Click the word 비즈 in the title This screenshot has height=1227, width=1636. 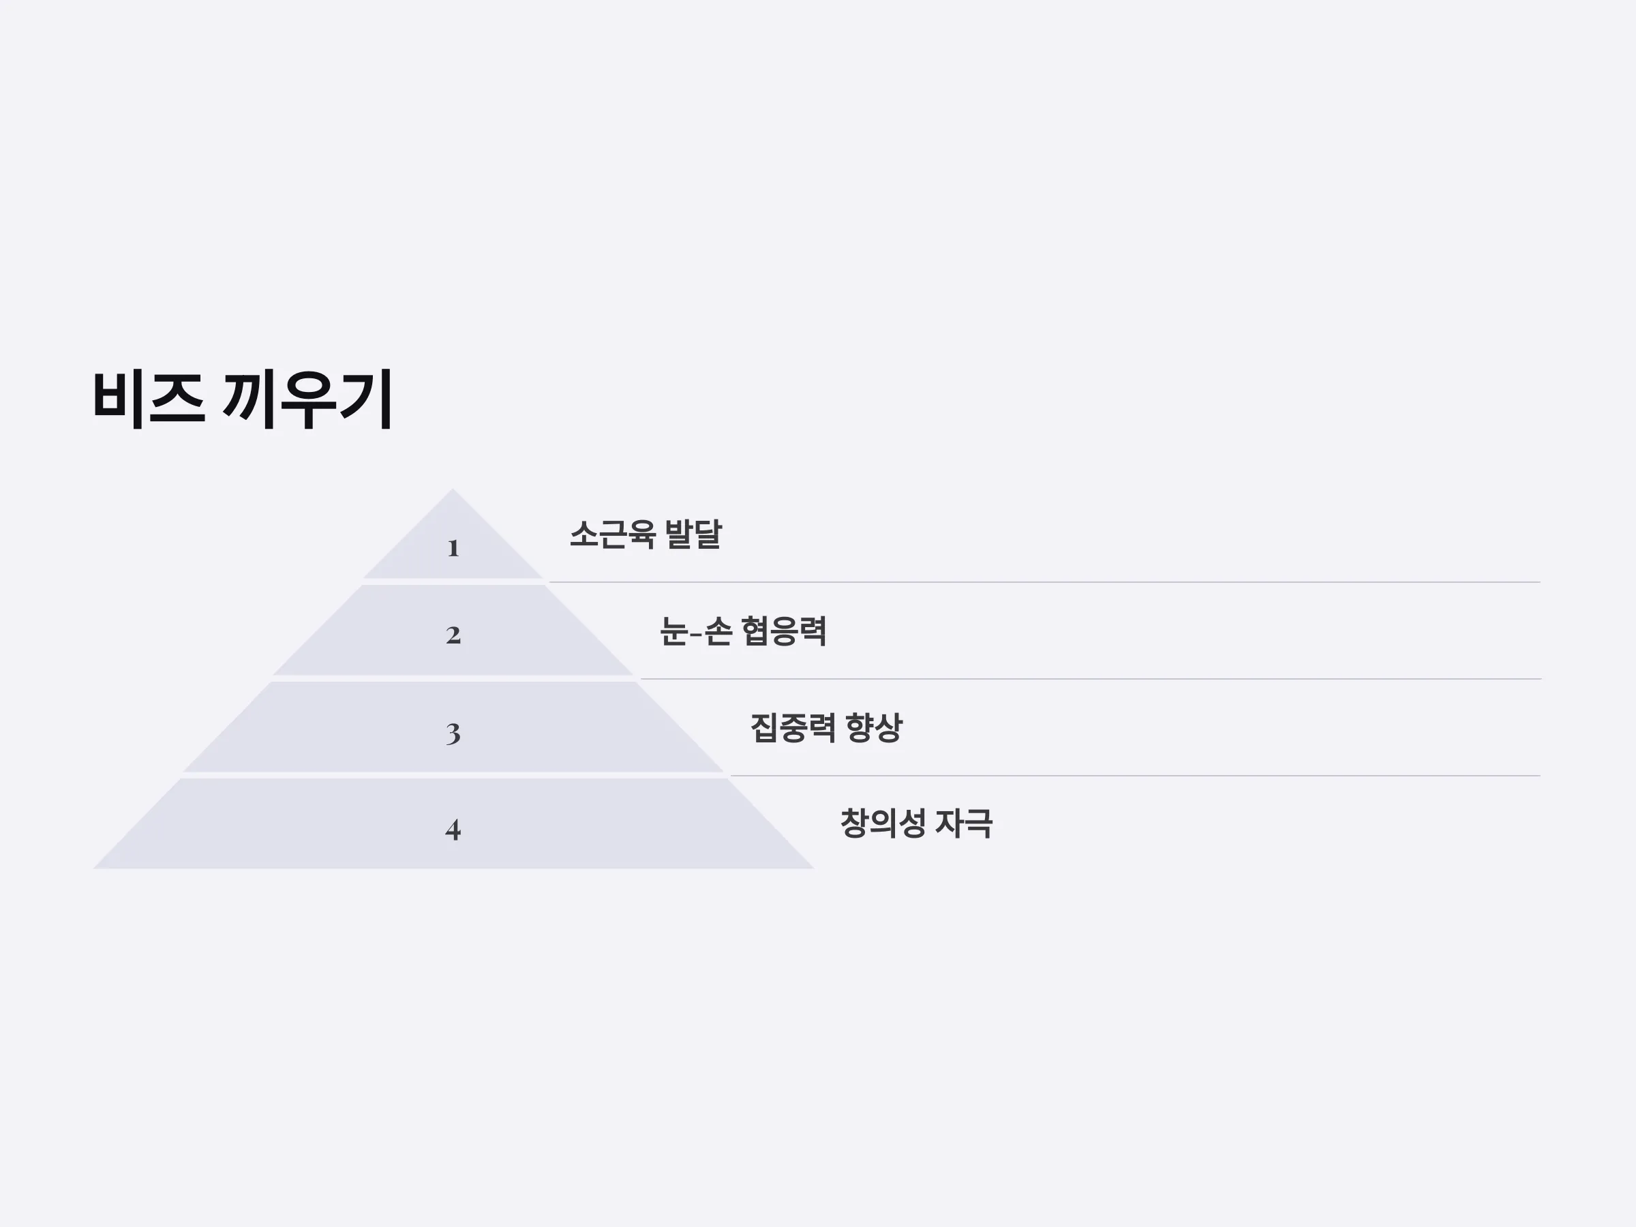(x=148, y=399)
